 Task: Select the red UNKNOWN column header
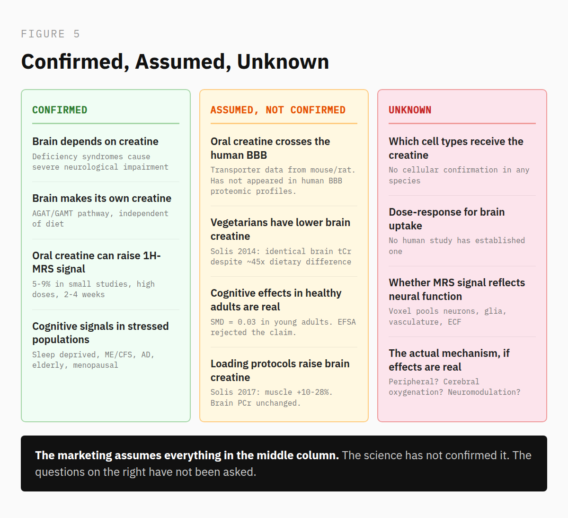pos(410,110)
